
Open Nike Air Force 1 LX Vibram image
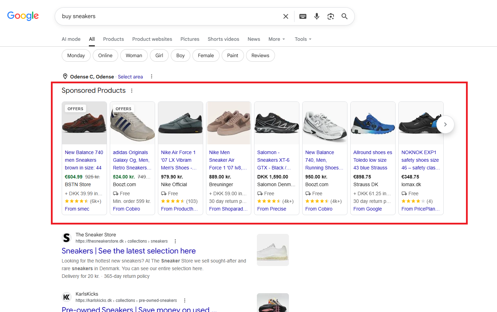(181, 123)
